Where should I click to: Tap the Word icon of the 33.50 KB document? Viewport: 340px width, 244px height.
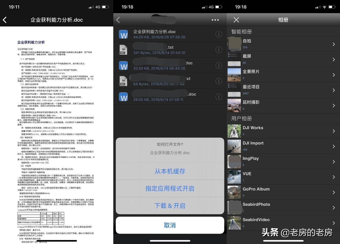point(123,65)
